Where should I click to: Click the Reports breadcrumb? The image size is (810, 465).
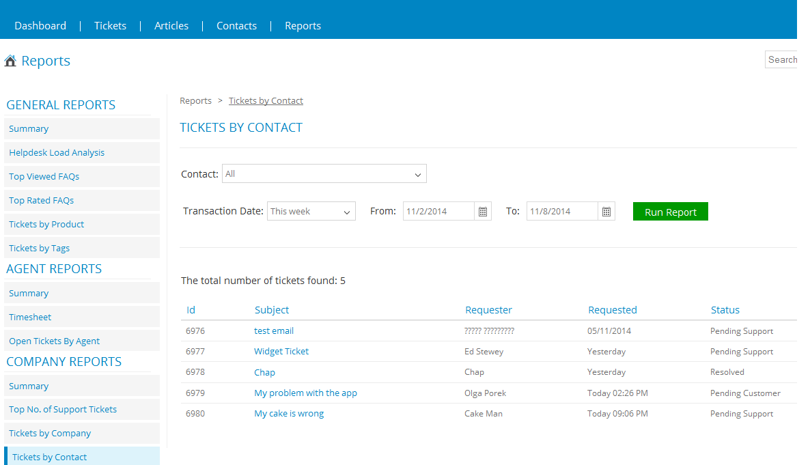pos(196,101)
